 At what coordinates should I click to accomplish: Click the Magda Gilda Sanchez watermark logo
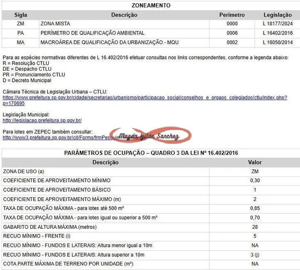click(x=150, y=136)
